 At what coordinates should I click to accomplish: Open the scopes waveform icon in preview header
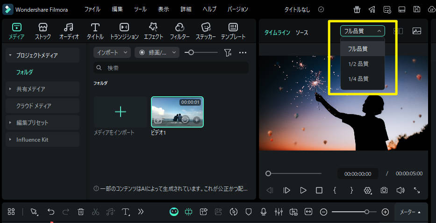click(x=417, y=31)
